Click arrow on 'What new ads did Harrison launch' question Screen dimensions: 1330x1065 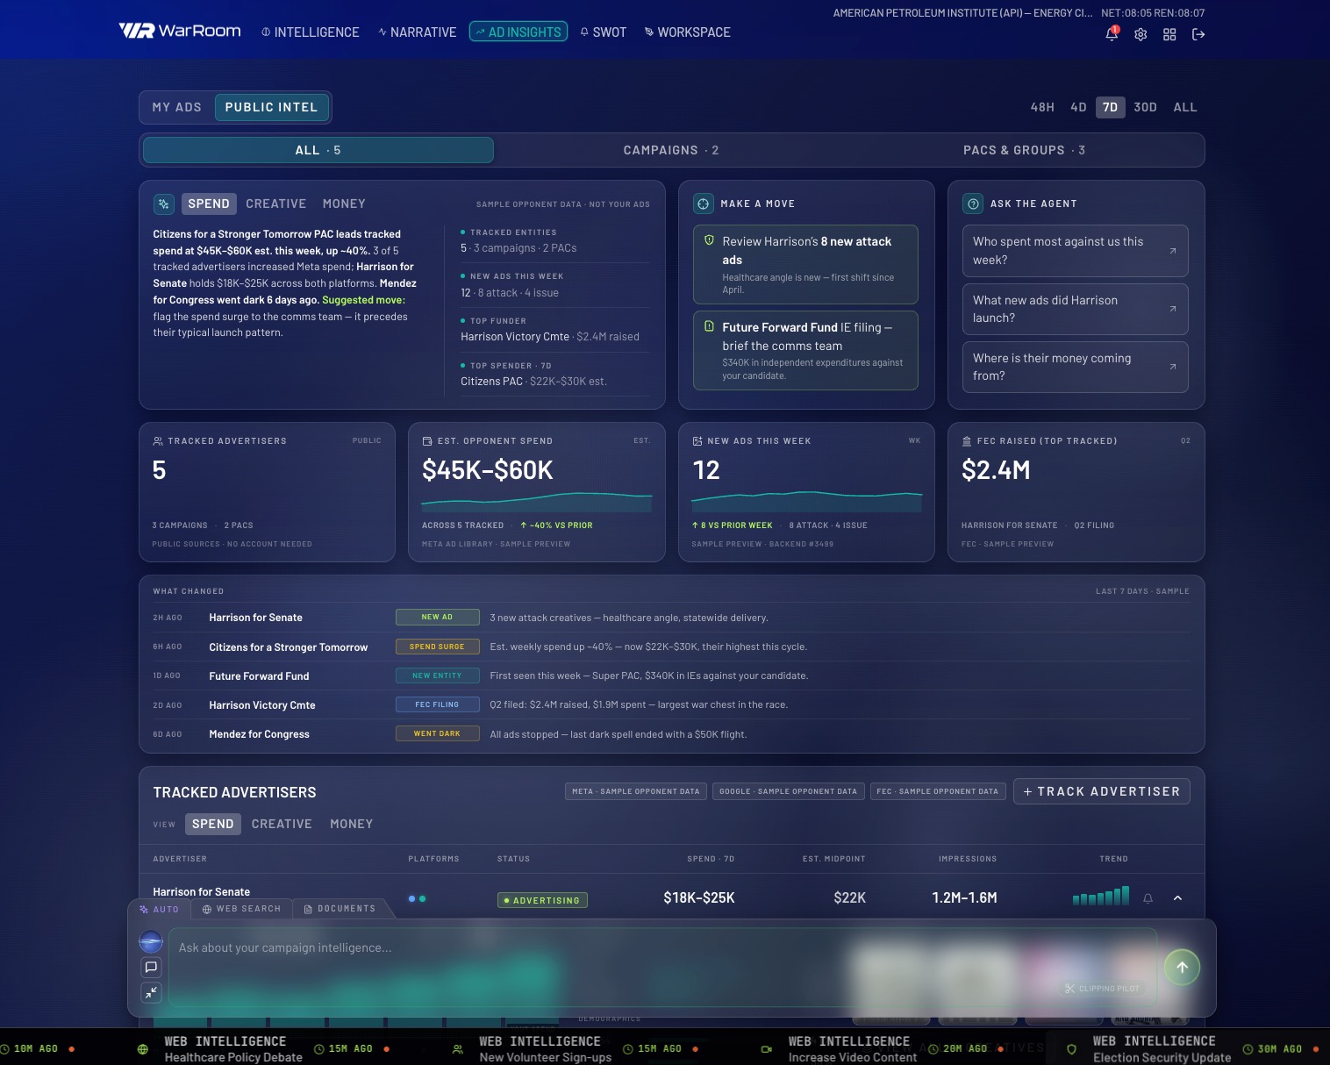(1173, 309)
